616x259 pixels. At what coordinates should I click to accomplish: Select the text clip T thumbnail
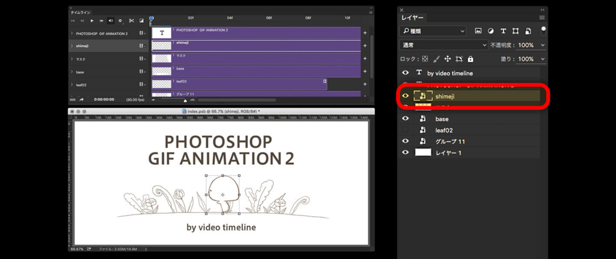(x=162, y=34)
